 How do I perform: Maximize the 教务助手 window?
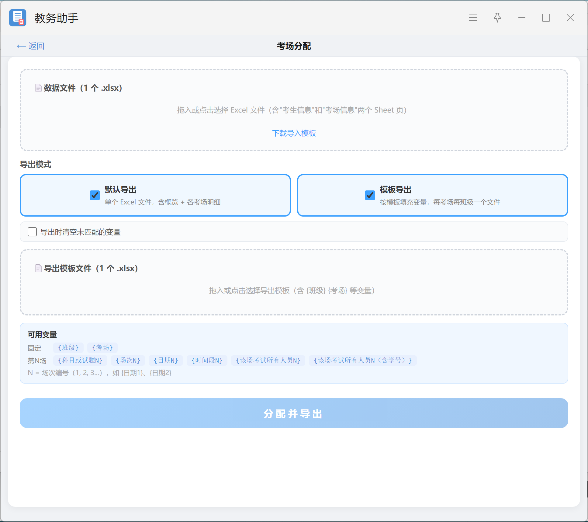click(546, 18)
